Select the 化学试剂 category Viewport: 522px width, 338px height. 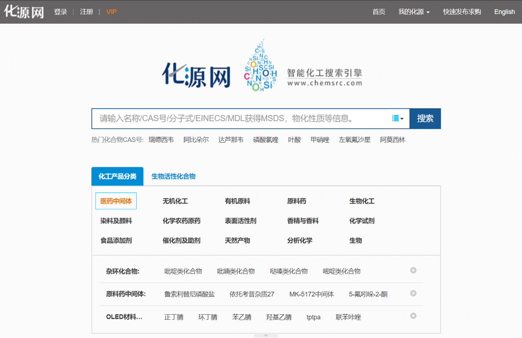pyautogui.click(x=362, y=221)
